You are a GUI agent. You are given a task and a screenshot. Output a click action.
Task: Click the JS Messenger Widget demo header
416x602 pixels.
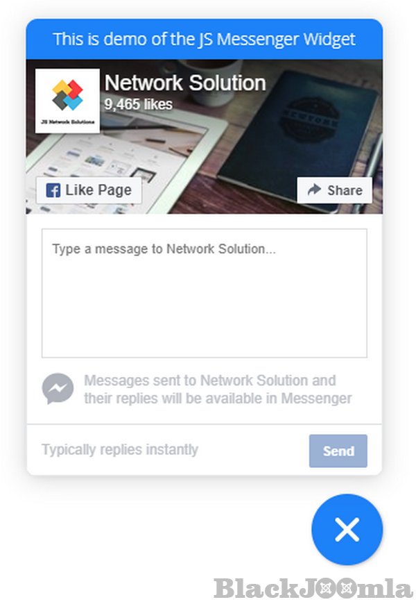(x=205, y=39)
